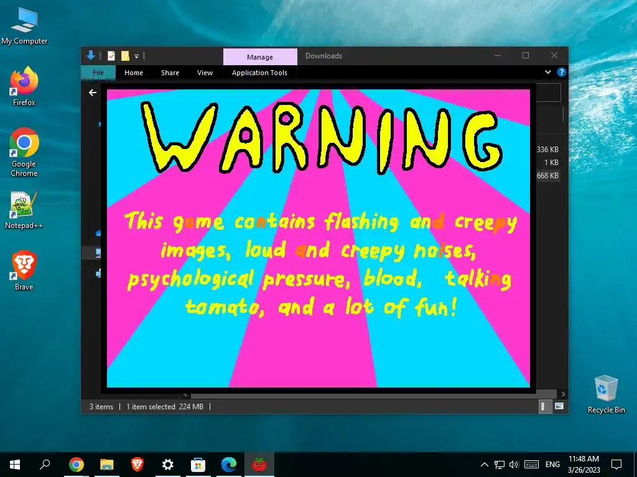Open Microsoft Store from the taskbar

click(x=198, y=465)
